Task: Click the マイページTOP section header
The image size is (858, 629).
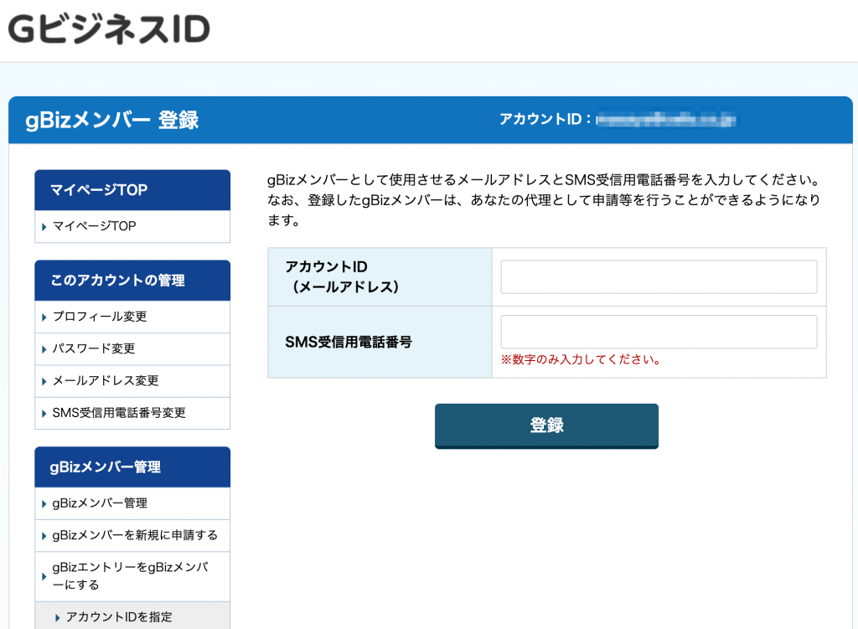Action: point(132,190)
